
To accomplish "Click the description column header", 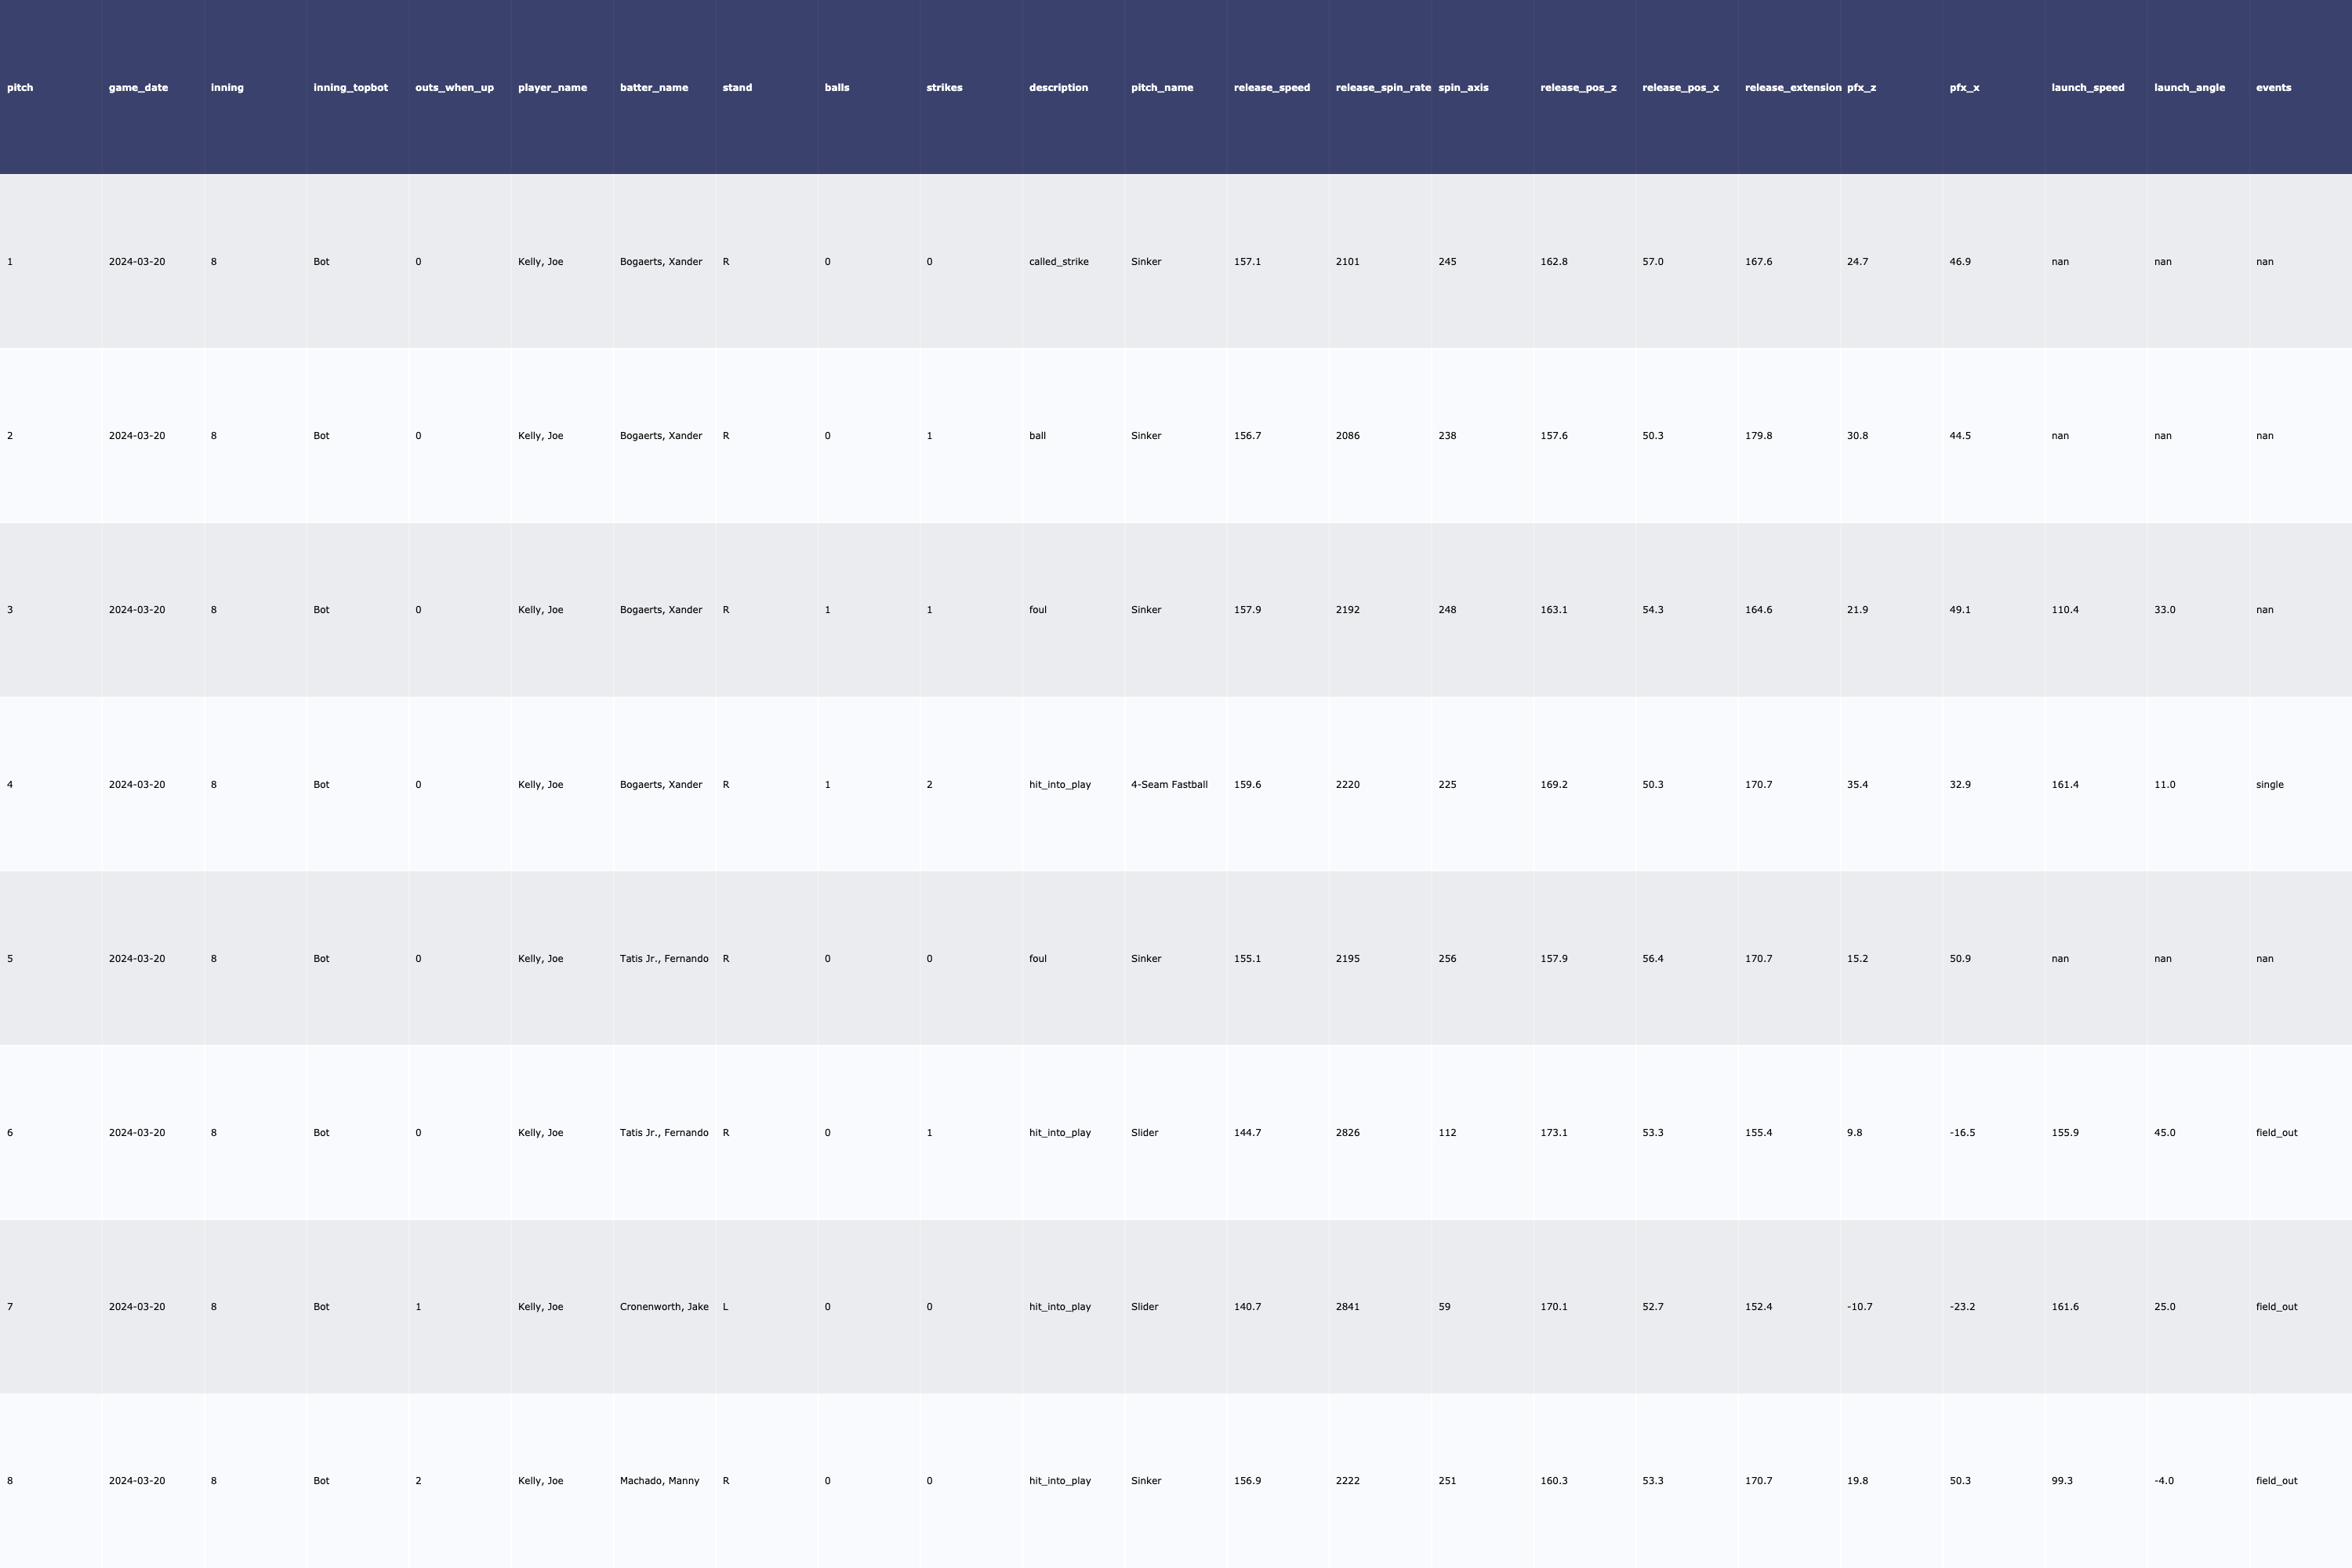I will pyautogui.click(x=1058, y=88).
